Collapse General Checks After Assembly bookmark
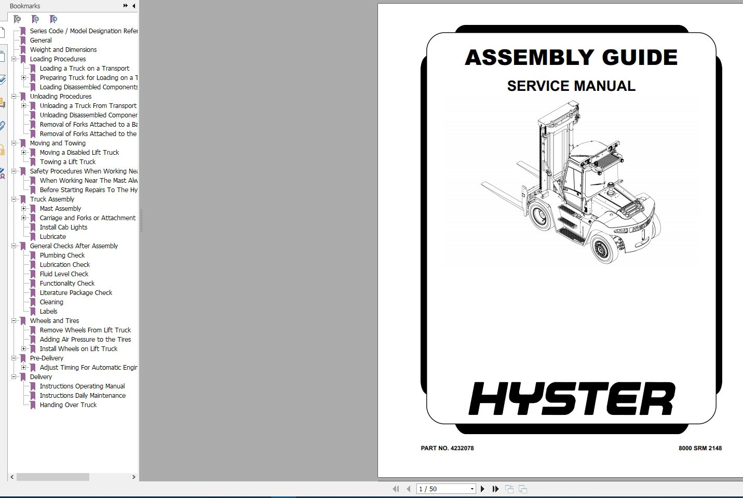 click(x=14, y=246)
